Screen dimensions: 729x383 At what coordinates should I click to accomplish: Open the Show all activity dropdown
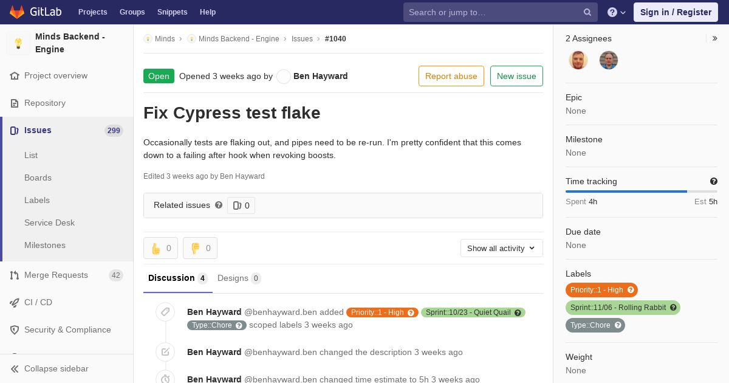[501, 248]
